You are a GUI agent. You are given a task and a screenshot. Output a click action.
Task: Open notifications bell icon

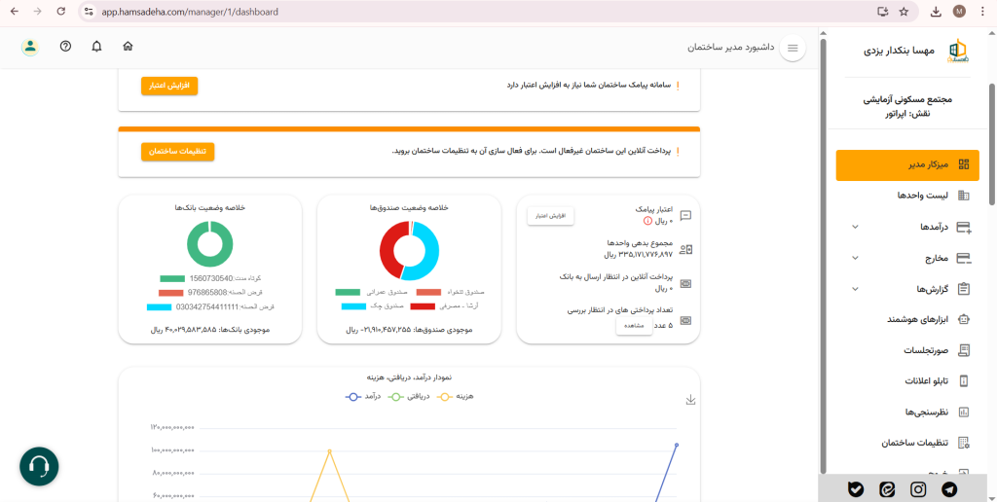pos(96,47)
